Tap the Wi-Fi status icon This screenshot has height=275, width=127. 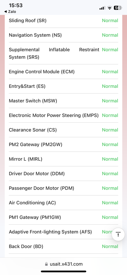click(x=110, y=8)
